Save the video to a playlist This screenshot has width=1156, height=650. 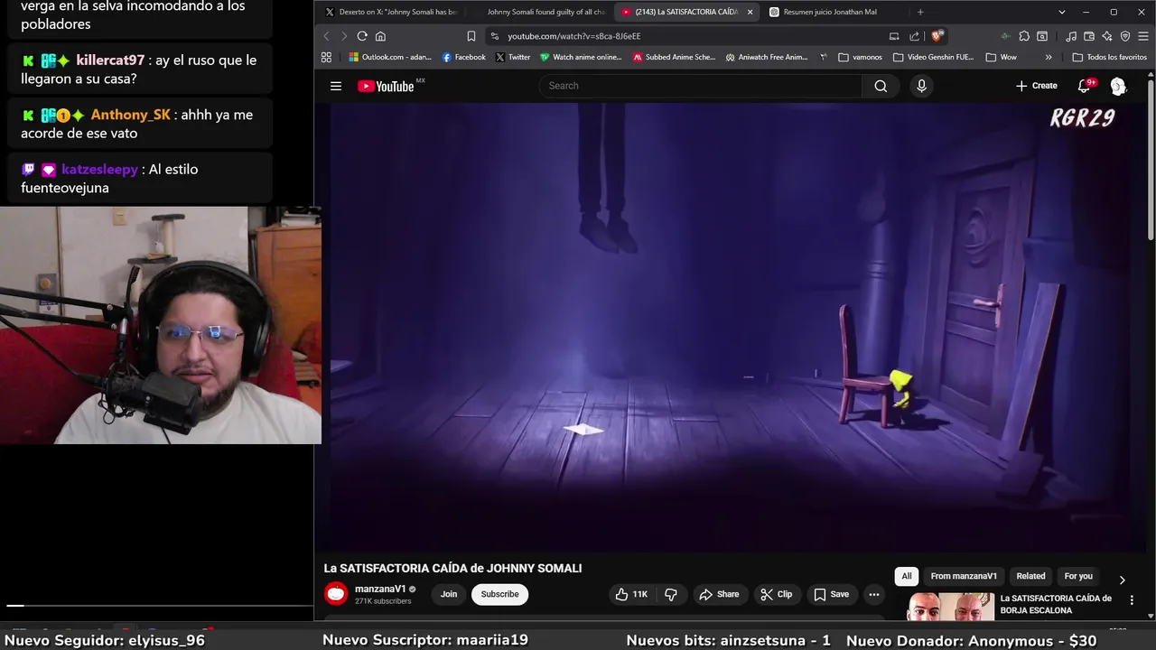coord(831,594)
